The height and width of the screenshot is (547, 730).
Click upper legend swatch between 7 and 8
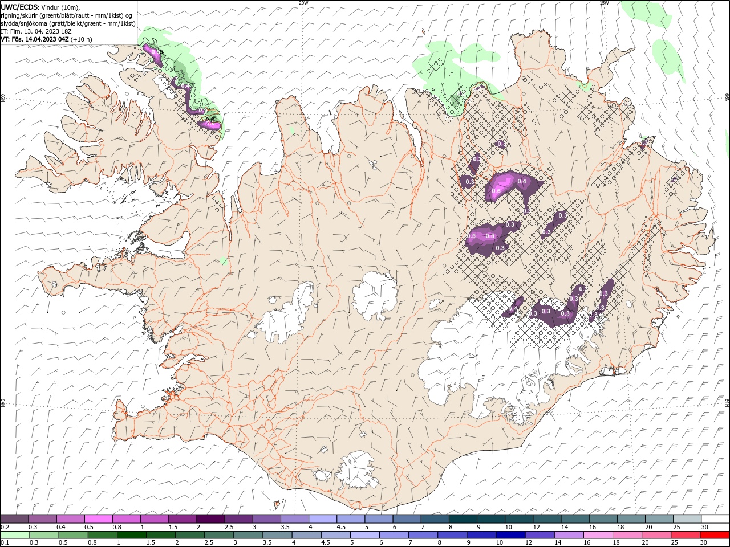(435, 519)
